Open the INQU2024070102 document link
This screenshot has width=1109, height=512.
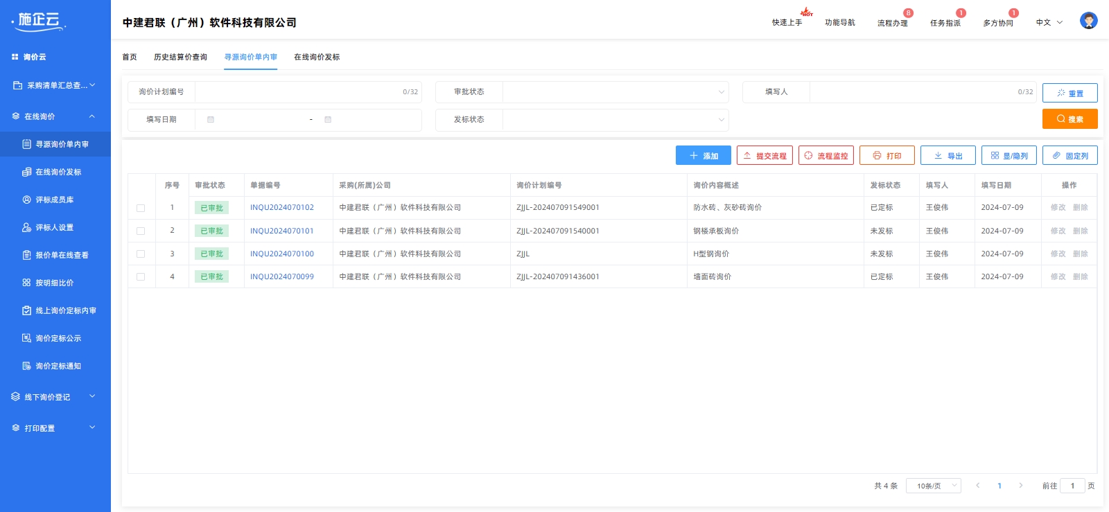click(x=281, y=208)
